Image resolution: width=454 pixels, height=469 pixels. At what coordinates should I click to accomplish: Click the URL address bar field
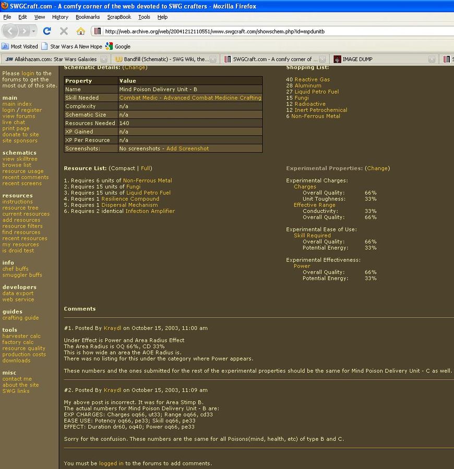coord(271,31)
